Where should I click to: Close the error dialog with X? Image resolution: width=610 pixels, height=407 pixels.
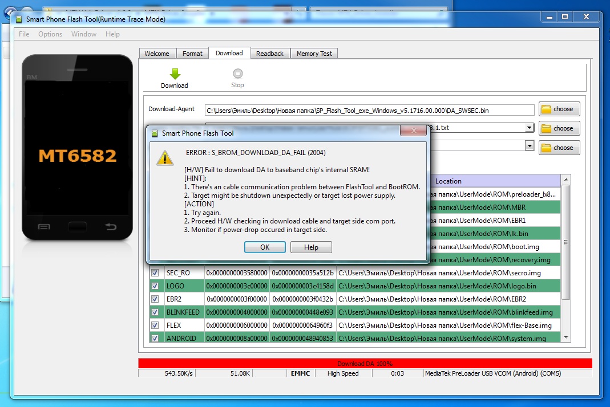click(x=414, y=130)
